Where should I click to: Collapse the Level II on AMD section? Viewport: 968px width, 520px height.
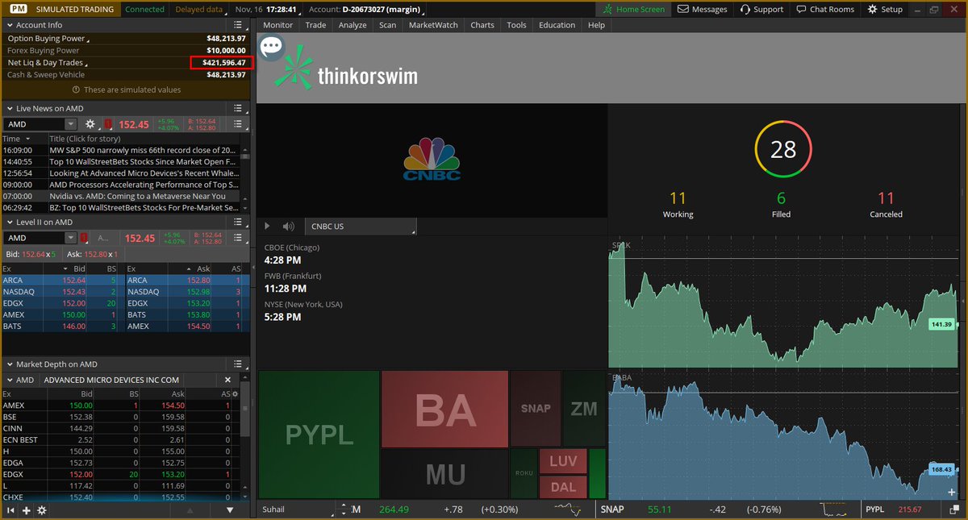[9, 222]
